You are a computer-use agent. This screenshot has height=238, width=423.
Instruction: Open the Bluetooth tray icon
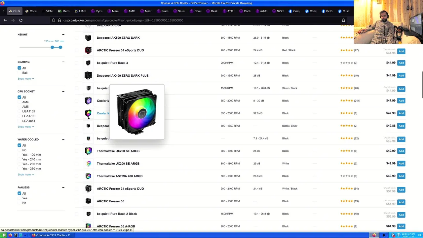393,235
